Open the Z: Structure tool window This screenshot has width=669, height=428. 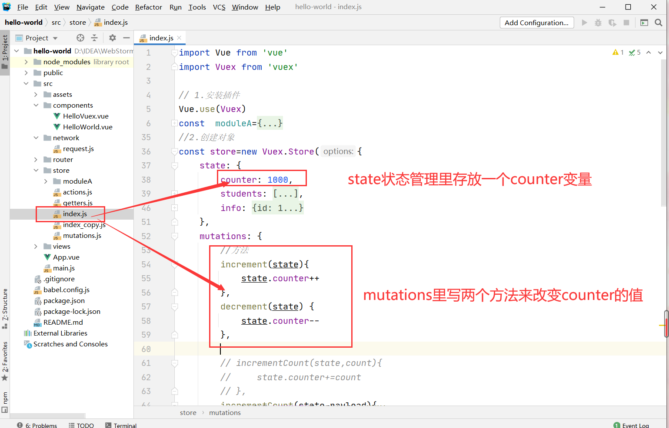tap(5, 309)
